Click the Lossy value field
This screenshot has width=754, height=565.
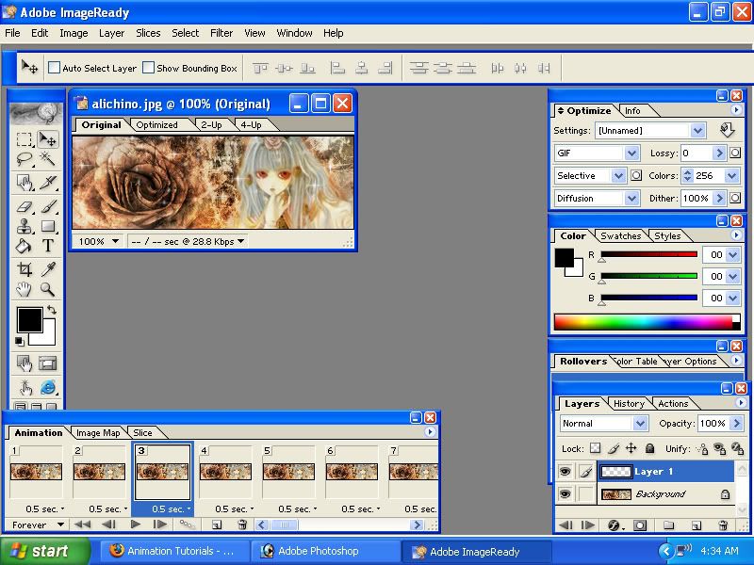(x=696, y=153)
